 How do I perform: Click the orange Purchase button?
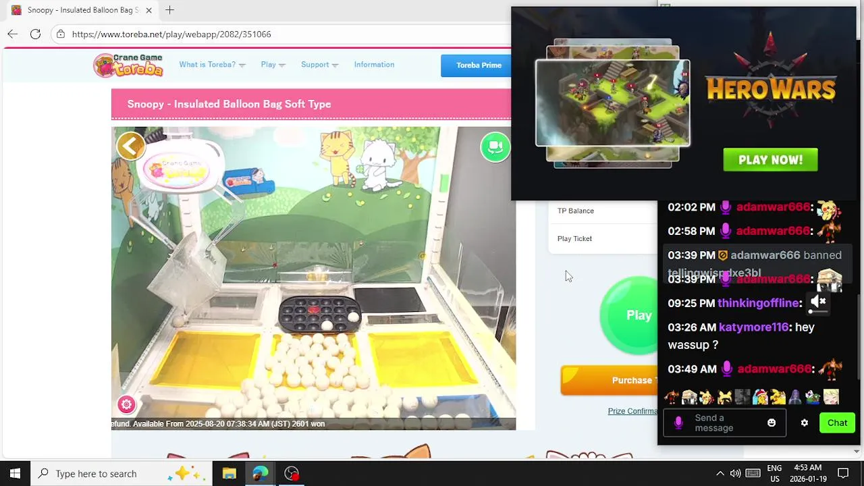609,380
